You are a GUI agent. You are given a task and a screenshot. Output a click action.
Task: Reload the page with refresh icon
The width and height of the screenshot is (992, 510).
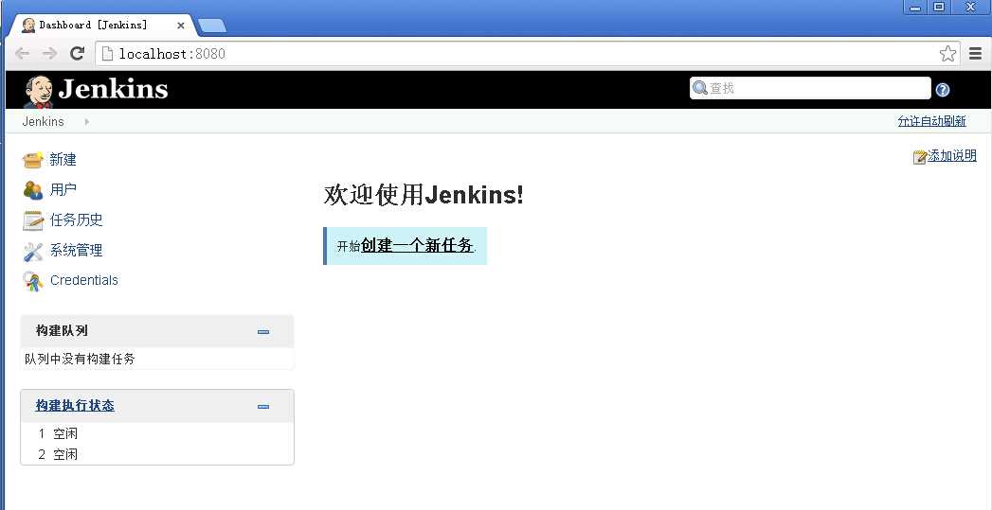[77, 53]
